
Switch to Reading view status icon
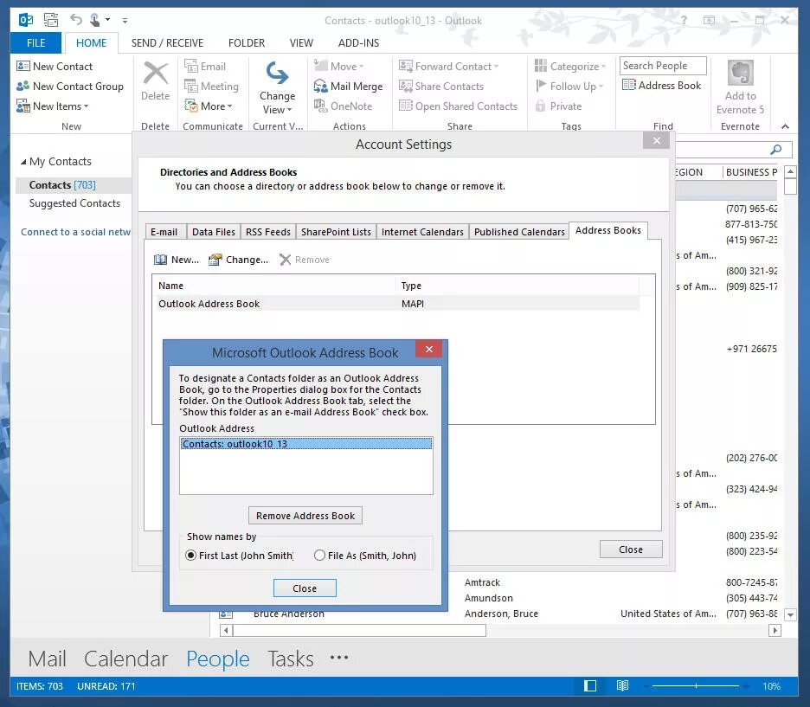(x=622, y=686)
